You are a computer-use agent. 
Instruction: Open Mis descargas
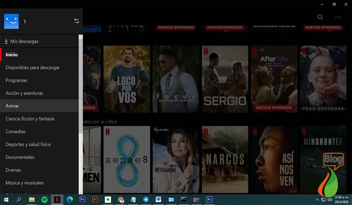[x=39, y=41]
